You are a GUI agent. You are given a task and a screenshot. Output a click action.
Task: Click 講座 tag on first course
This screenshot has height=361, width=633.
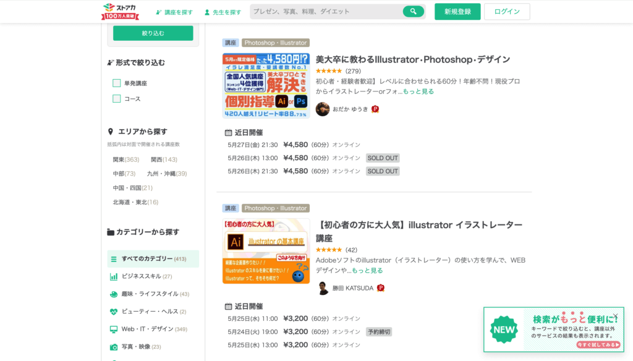click(231, 43)
